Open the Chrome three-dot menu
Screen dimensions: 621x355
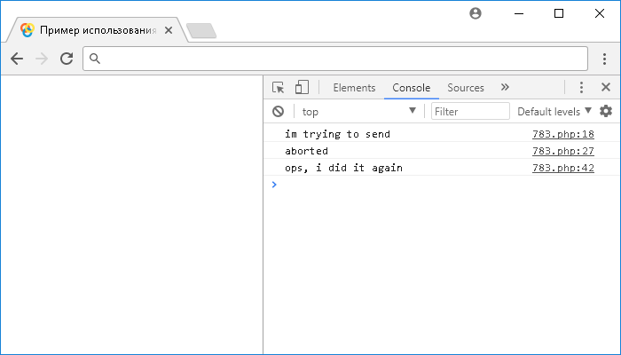pyautogui.click(x=604, y=59)
